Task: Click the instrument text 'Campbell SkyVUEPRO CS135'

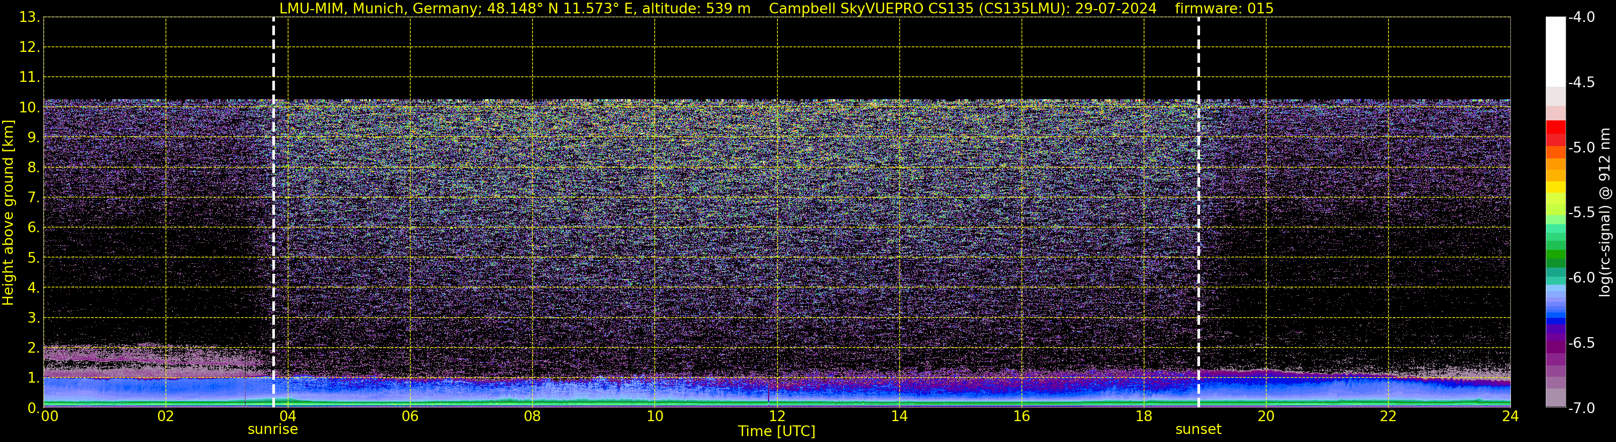Action: coord(871,8)
